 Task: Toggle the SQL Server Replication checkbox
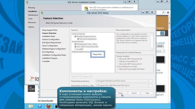(78, 39)
